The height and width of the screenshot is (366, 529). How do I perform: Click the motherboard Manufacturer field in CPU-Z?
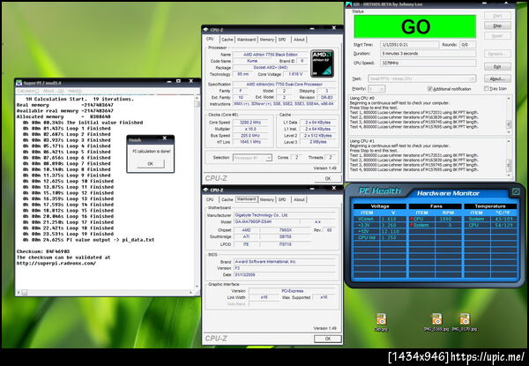[x=285, y=215]
